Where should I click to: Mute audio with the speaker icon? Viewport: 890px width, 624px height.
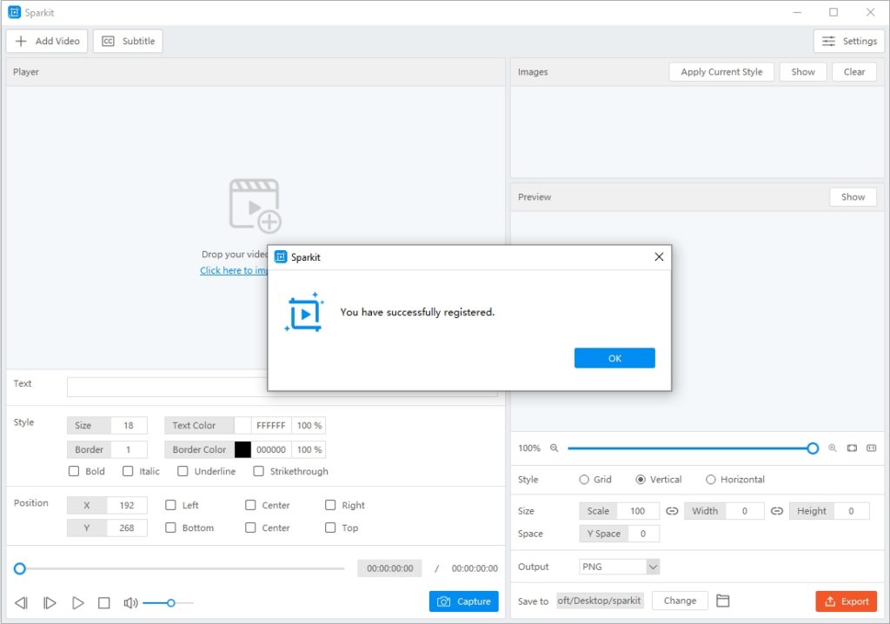[x=130, y=602]
